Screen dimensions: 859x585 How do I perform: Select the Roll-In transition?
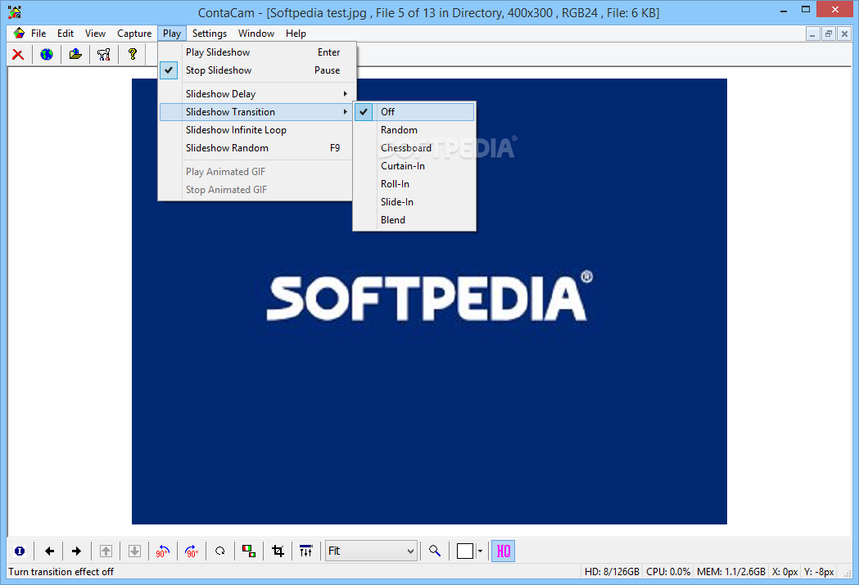pos(414,184)
